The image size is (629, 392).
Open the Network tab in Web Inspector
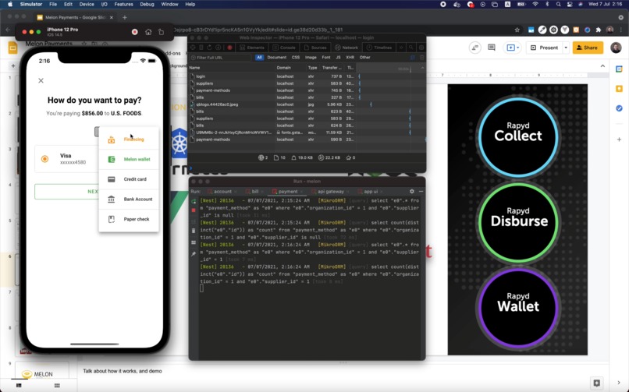point(346,48)
